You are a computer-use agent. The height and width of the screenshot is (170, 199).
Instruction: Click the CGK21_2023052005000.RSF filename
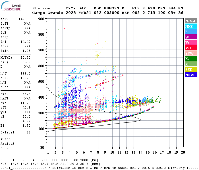coord(23,168)
